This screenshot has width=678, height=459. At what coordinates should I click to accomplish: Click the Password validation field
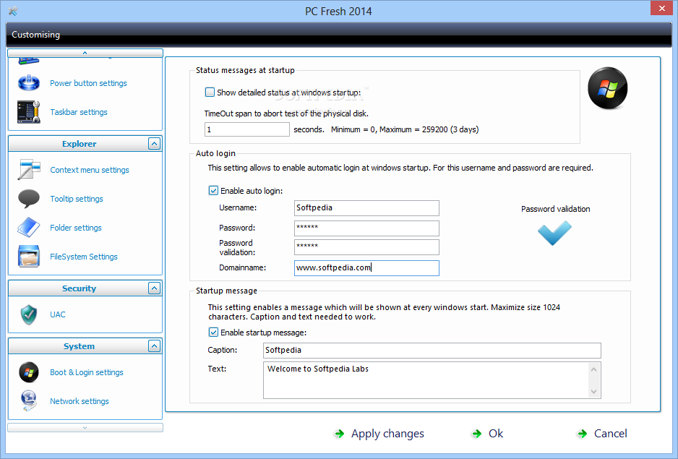pos(366,247)
